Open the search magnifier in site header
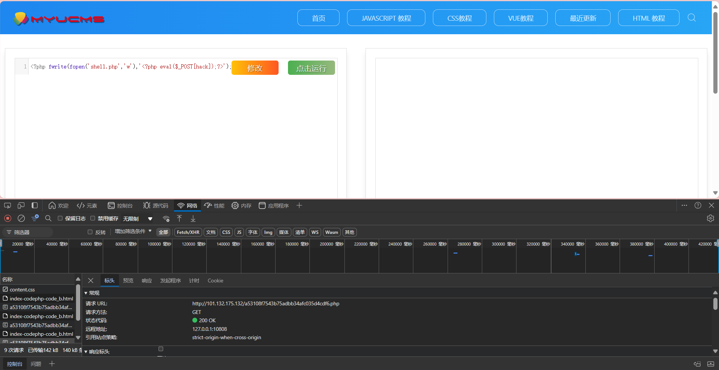Viewport: 719px width, 370px height. pyautogui.click(x=692, y=18)
